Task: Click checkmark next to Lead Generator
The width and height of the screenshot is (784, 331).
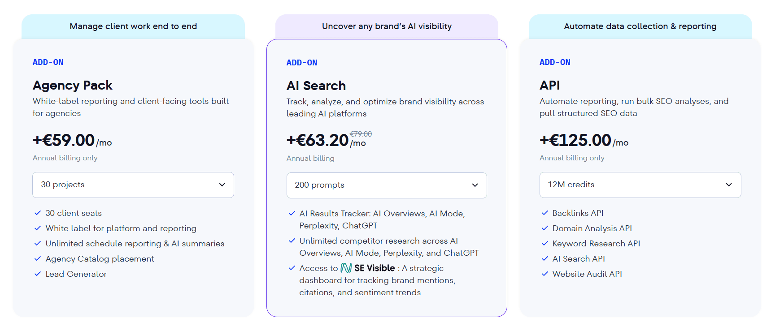Action: pyautogui.click(x=38, y=274)
